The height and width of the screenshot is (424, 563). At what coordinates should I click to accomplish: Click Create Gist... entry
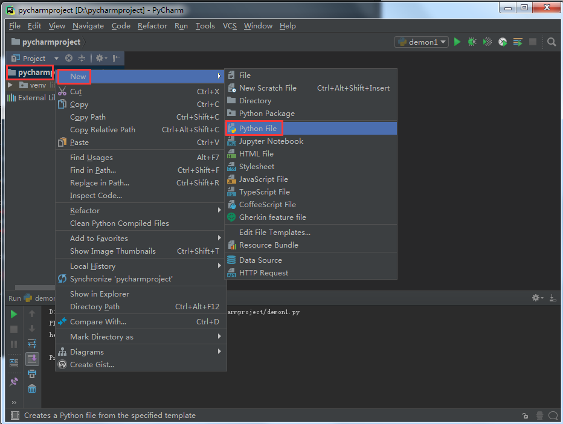pyautogui.click(x=141, y=364)
